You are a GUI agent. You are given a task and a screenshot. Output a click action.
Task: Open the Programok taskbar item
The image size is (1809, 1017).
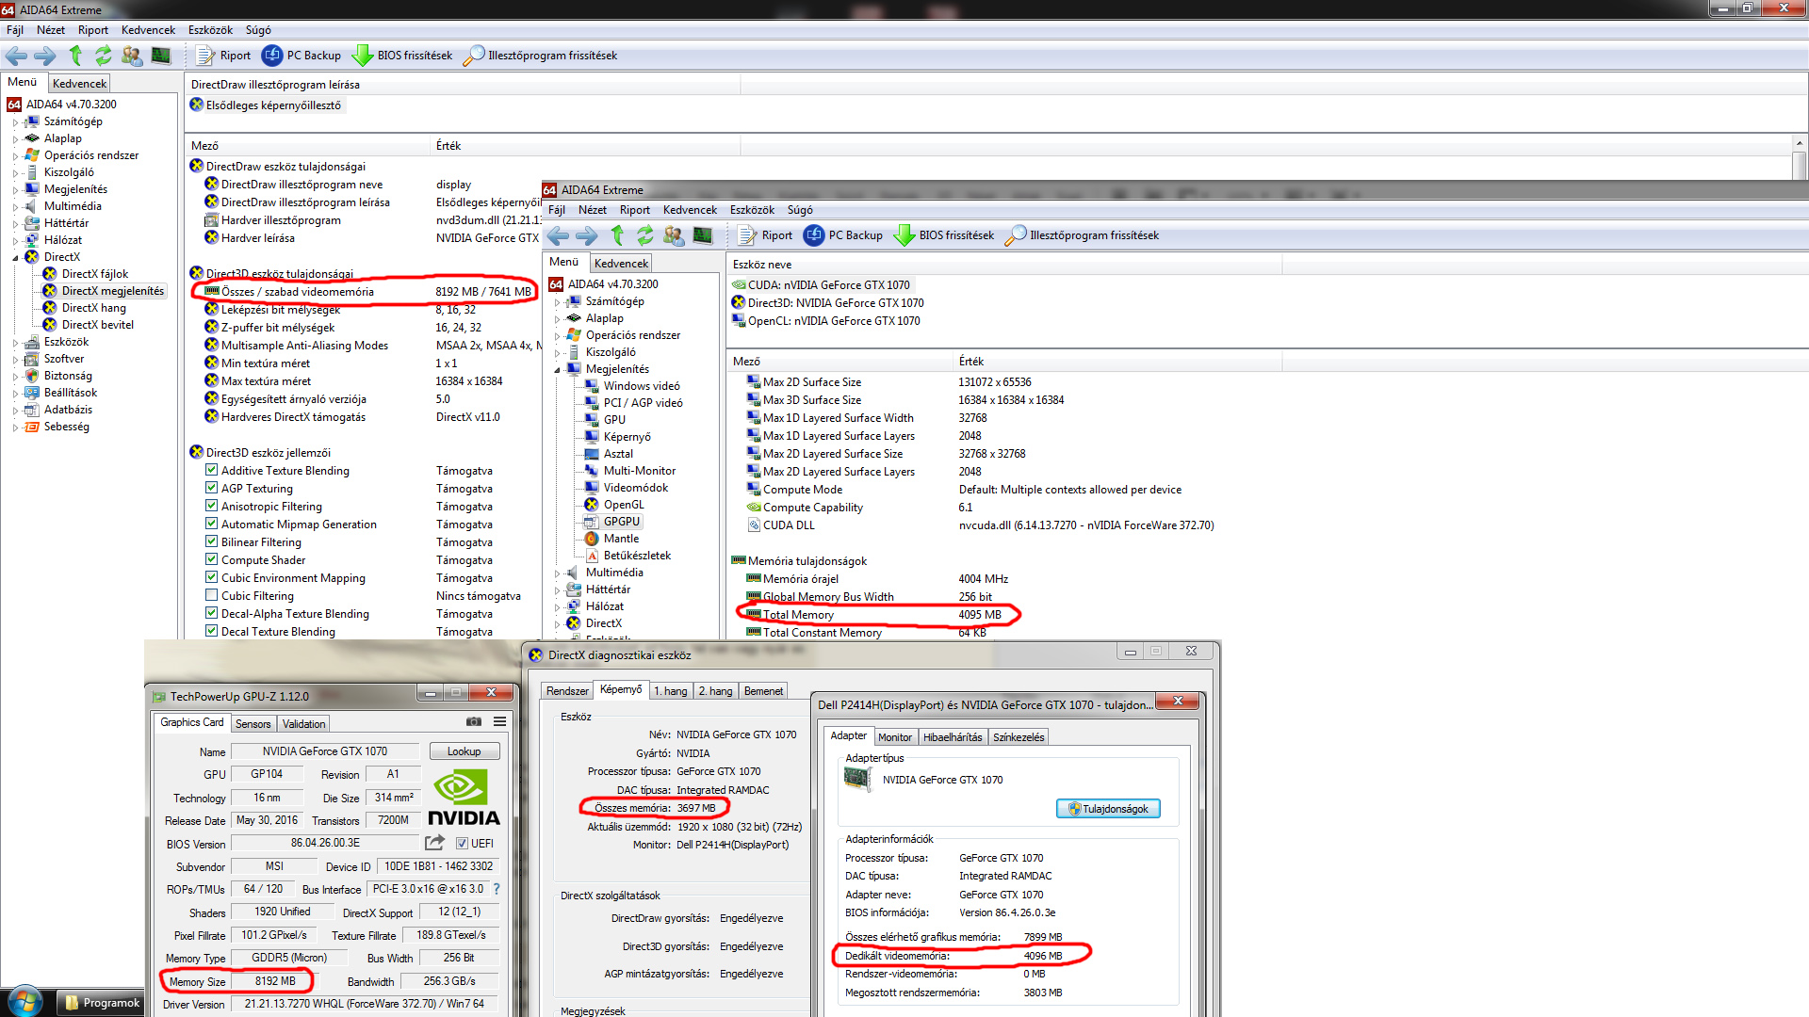(x=102, y=1003)
